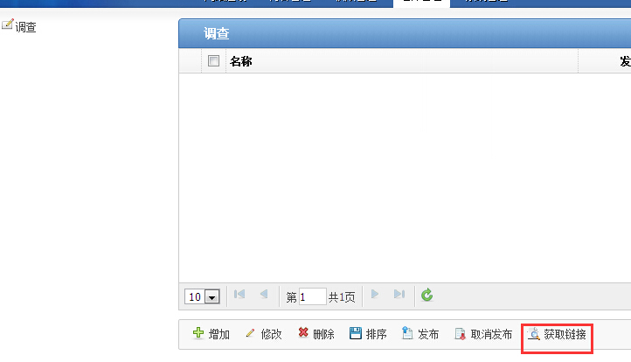Click the pencil 修改 (Edit) button

click(x=263, y=334)
